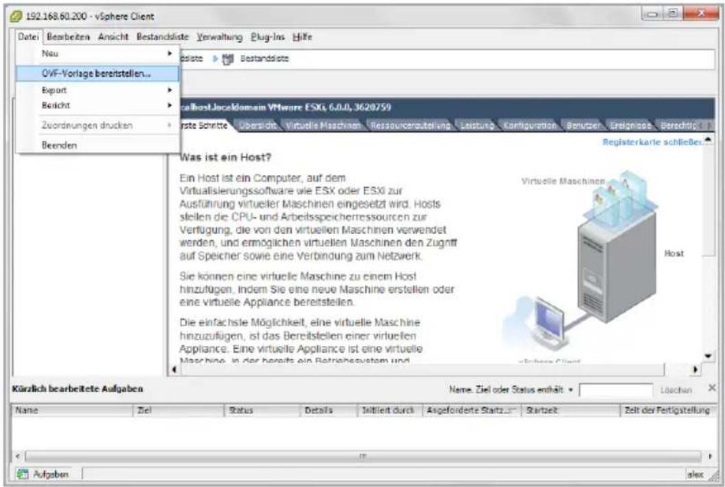Click the content pane scroll right arrow
Viewport: 725px width, 487px height.
695,369
